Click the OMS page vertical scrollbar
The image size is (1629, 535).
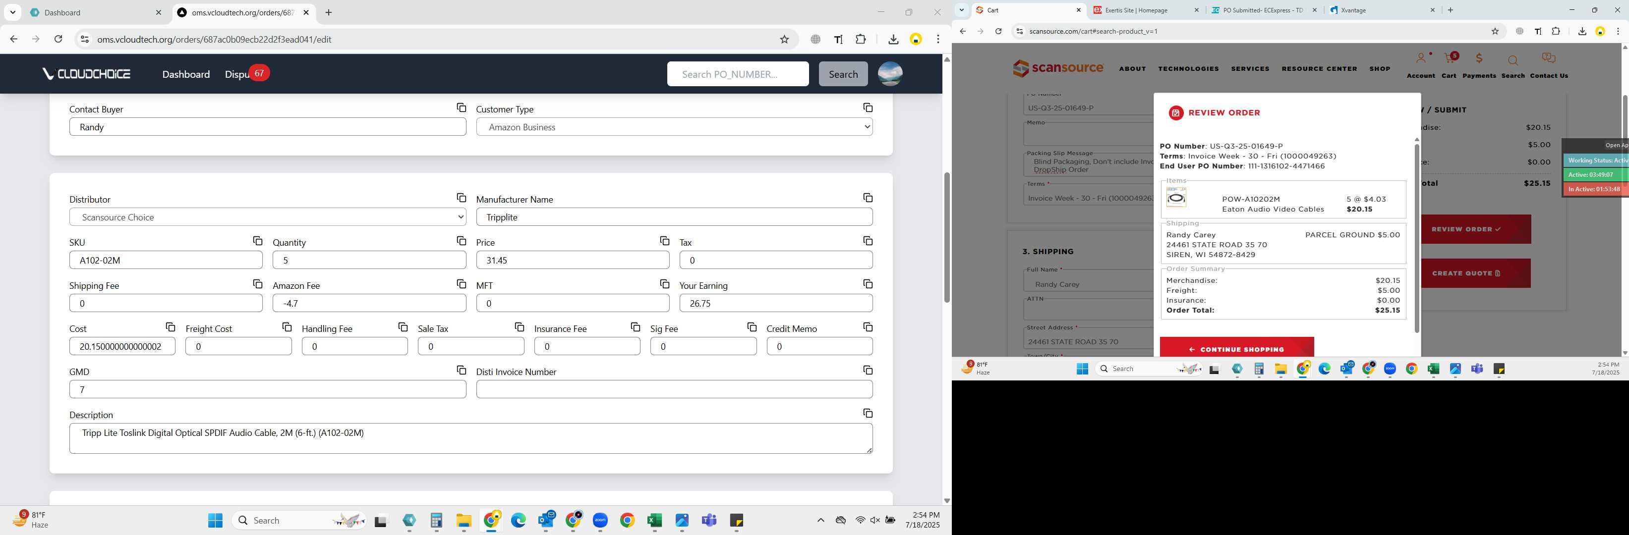947,237
